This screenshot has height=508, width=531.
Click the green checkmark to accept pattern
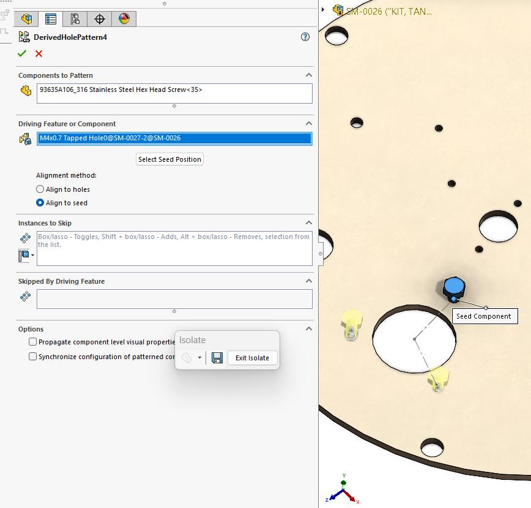click(22, 54)
